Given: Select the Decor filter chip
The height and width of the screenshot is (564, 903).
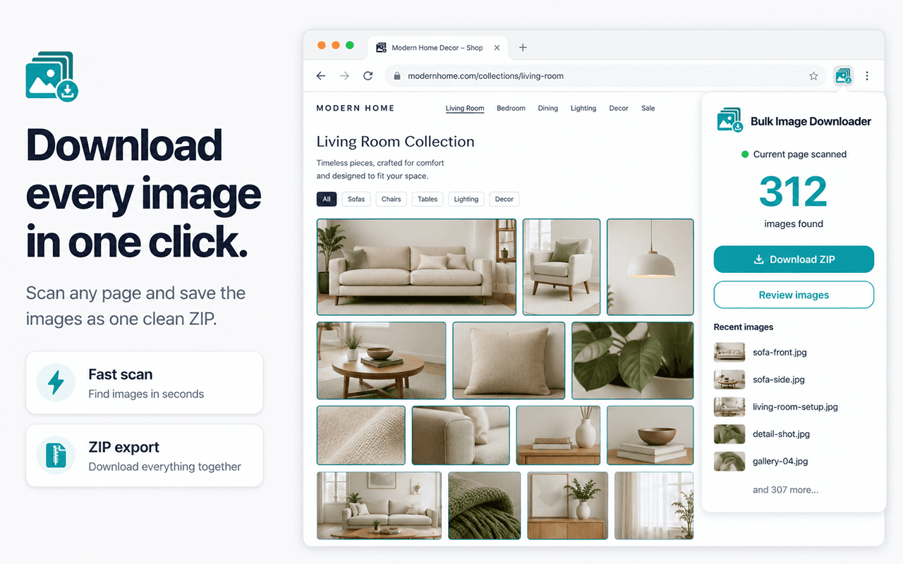Looking at the screenshot, I should point(504,199).
